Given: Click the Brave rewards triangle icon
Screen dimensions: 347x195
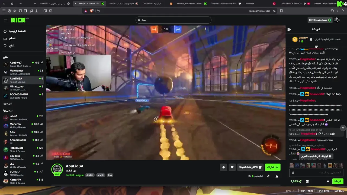Looking at the screenshot, I should (x=86, y=11).
